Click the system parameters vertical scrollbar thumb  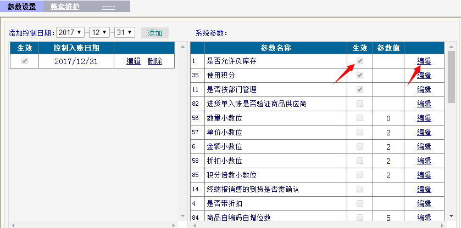[451, 77]
